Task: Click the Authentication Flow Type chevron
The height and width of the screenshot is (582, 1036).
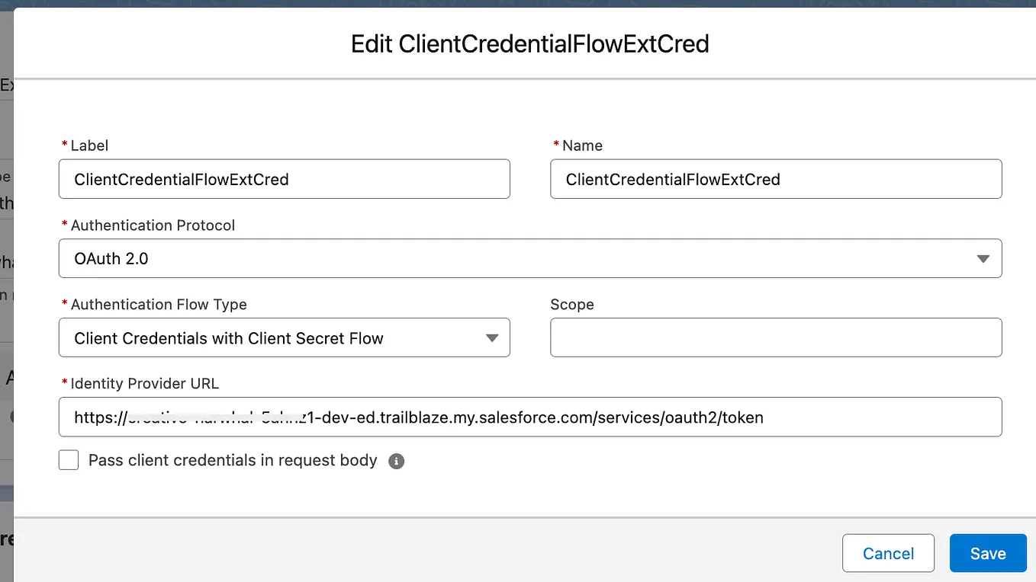Action: (x=491, y=337)
